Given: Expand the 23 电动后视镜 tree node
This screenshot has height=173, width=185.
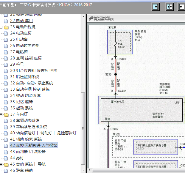Looking at the screenshot, I should tap(1, 27).
